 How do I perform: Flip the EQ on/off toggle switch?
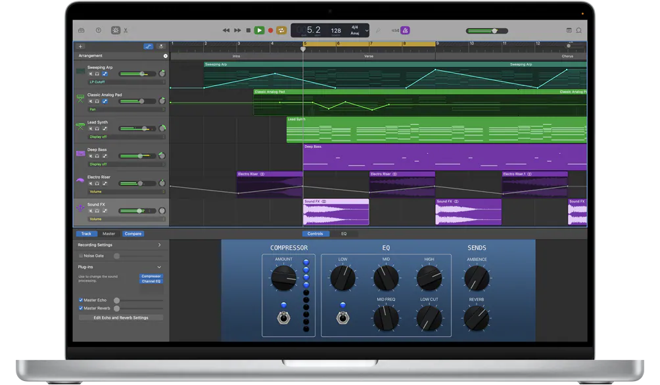coord(343,317)
